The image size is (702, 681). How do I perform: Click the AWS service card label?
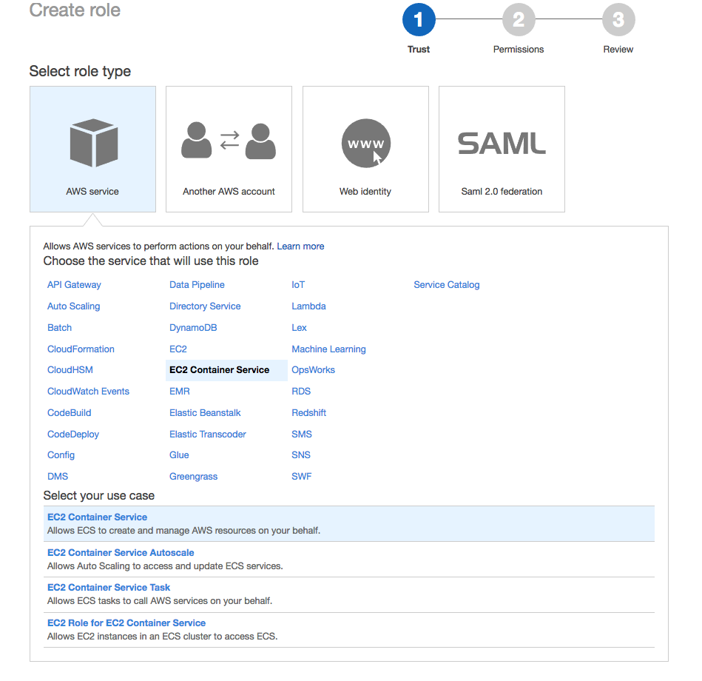(92, 192)
